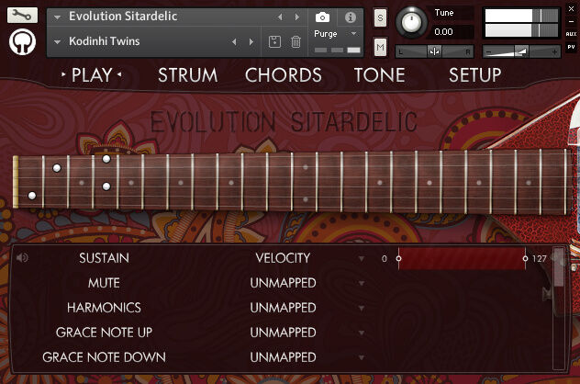Switch to the PLAY tab

tap(92, 75)
